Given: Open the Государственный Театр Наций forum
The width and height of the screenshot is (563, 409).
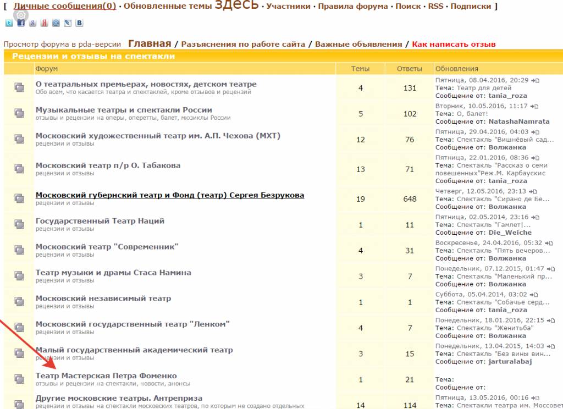Looking at the screenshot, I should pos(100,221).
